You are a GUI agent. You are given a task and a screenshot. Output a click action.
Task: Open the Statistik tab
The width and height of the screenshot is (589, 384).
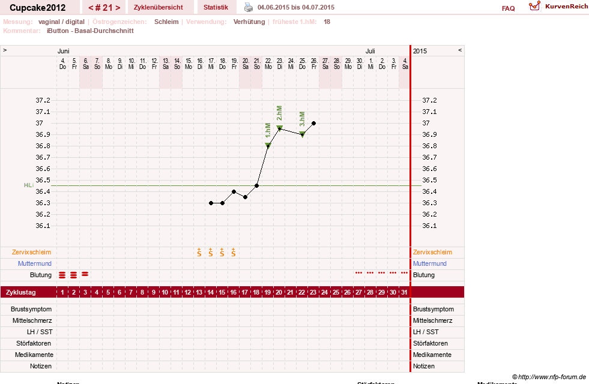point(216,7)
